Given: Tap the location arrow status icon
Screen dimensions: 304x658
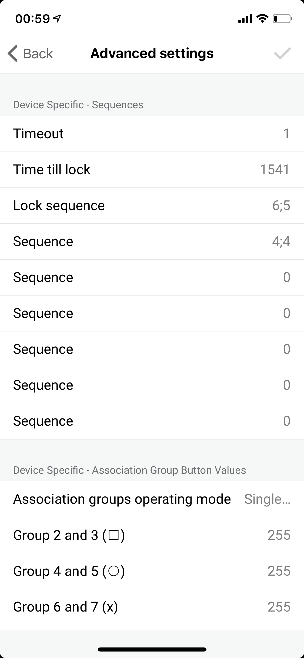Looking at the screenshot, I should 57,18.
